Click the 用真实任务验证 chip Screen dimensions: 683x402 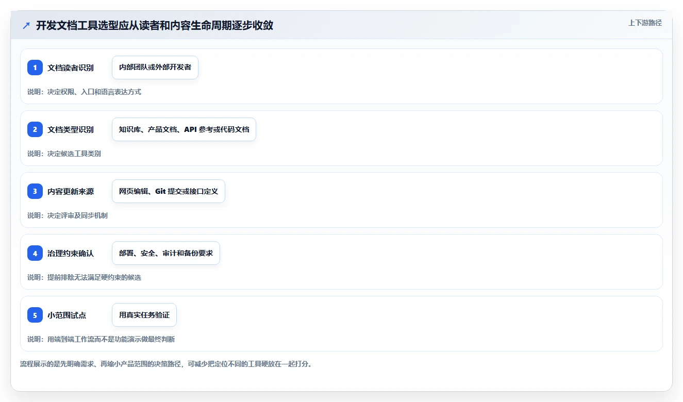click(x=144, y=315)
